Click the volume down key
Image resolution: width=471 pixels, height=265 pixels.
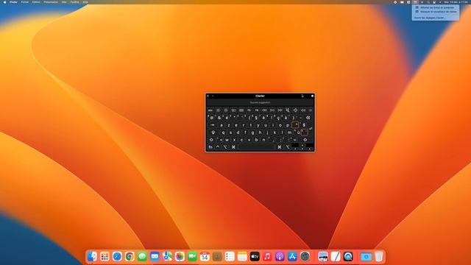click(295, 110)
